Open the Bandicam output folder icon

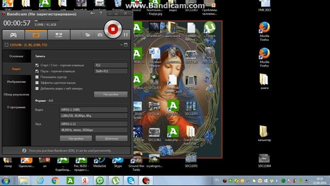point(88,35)
